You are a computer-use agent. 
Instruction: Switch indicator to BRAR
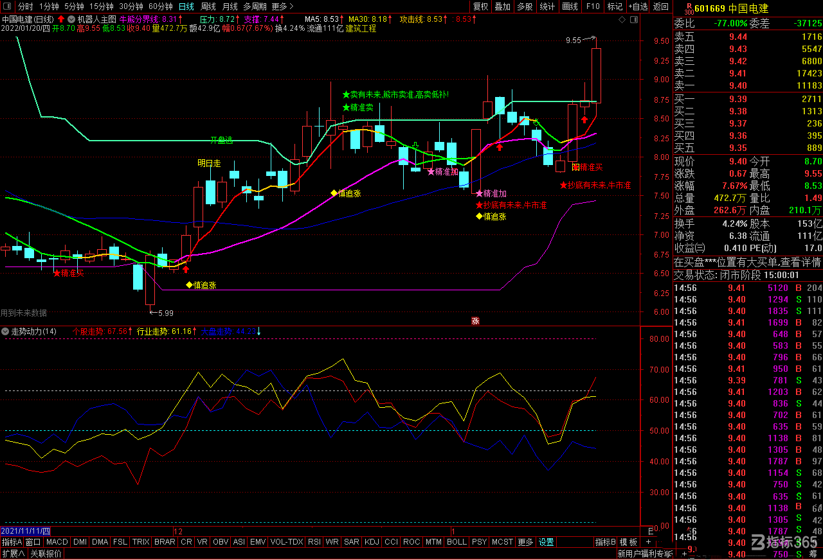tap(165, 542)
